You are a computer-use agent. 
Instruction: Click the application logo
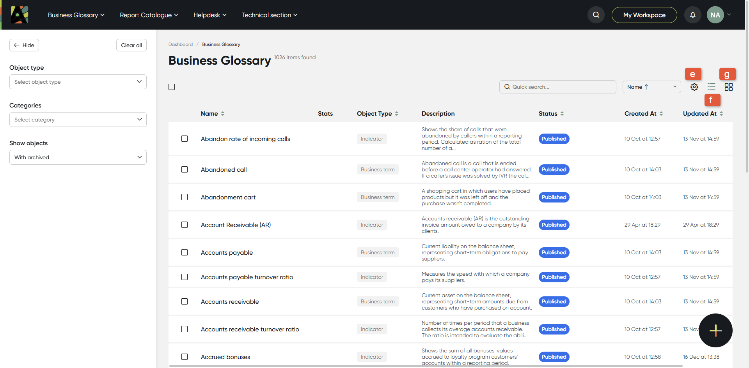click(20, 15)
